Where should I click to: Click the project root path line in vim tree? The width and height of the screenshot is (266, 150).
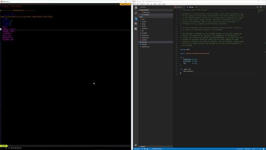click(x=27, y=17)
